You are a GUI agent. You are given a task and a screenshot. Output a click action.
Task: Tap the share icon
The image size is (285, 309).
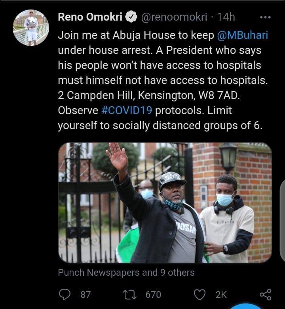tap(265, 294)
